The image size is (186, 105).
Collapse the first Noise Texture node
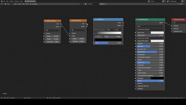click(x=45, y=21)
